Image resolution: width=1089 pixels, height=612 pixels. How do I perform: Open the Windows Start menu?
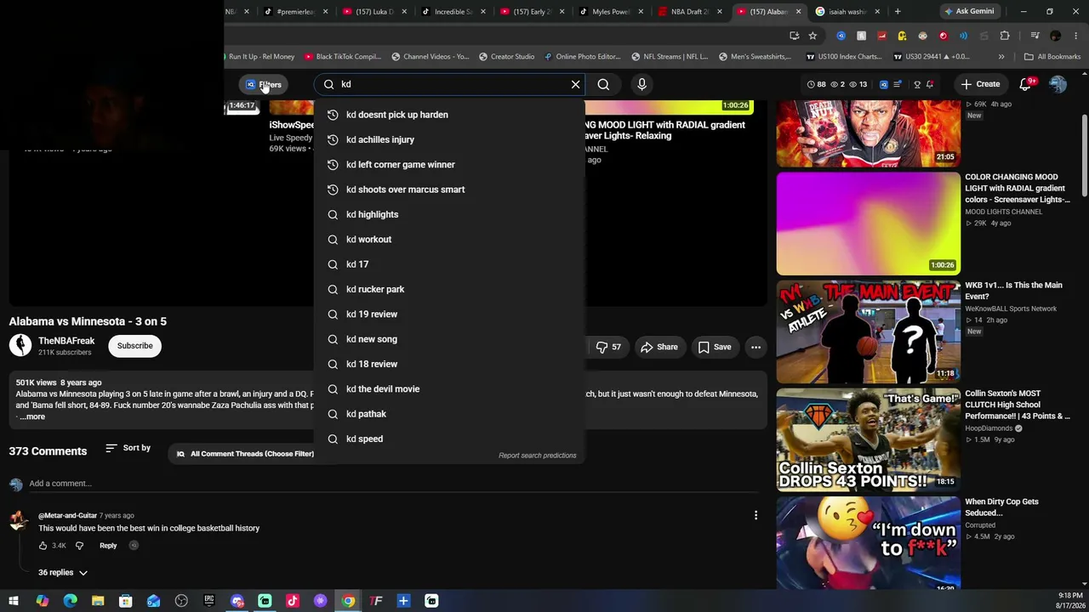coord(14,601)
